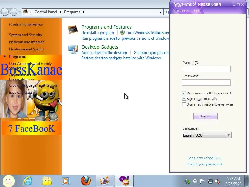Open the Programs and Features icon
The width and height of the screenshot is (249, 187).
click(x=73, y=29)
